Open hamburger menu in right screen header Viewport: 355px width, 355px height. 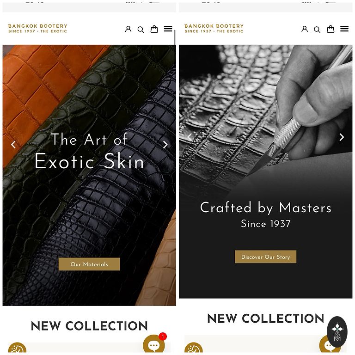tap(344, 29)
